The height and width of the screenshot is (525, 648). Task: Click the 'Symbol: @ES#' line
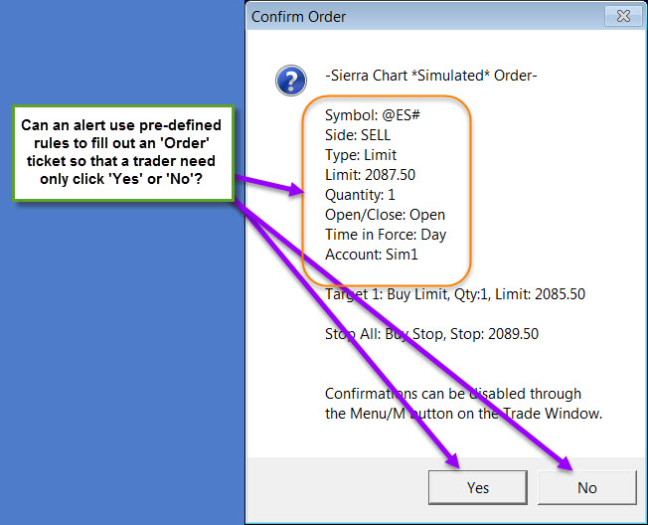click(x=373, y=115)
